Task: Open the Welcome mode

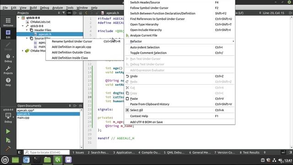Action: tap(8, 22)
